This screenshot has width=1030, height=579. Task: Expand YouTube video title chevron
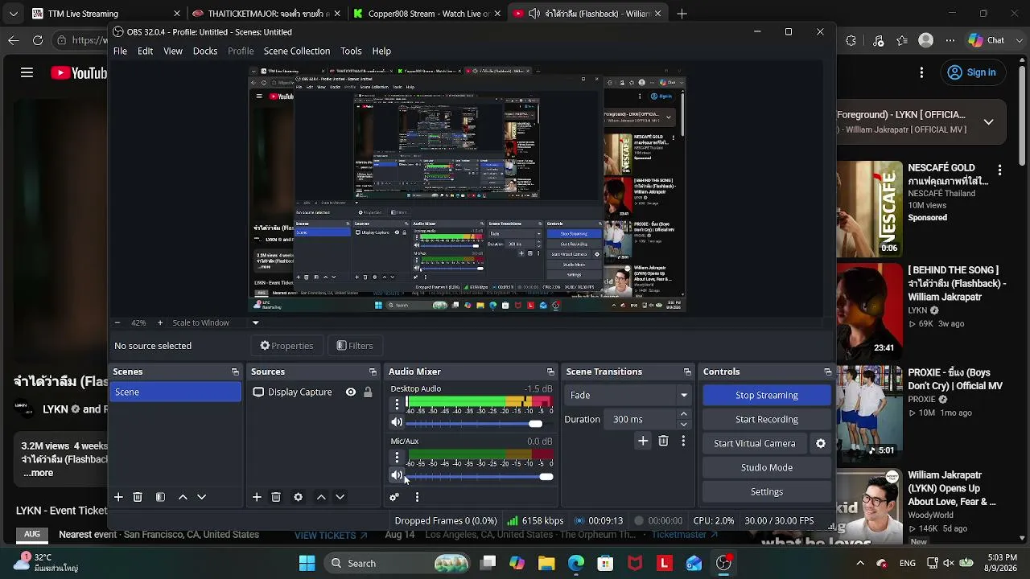[988, 122]
